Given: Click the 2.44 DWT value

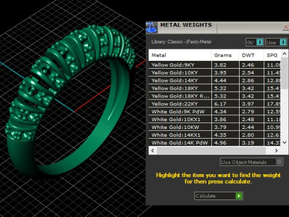Looking at the screenshot, I should pyautogui.click(x=248, y=127).
